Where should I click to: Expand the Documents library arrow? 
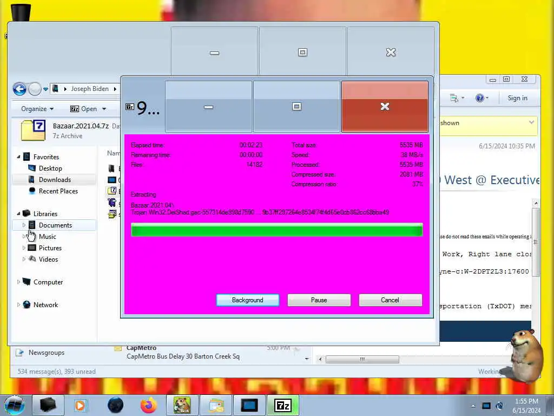point(24,225)
